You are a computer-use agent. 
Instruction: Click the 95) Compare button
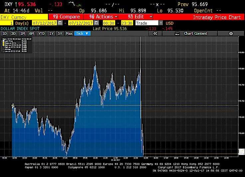coord(66,17)
